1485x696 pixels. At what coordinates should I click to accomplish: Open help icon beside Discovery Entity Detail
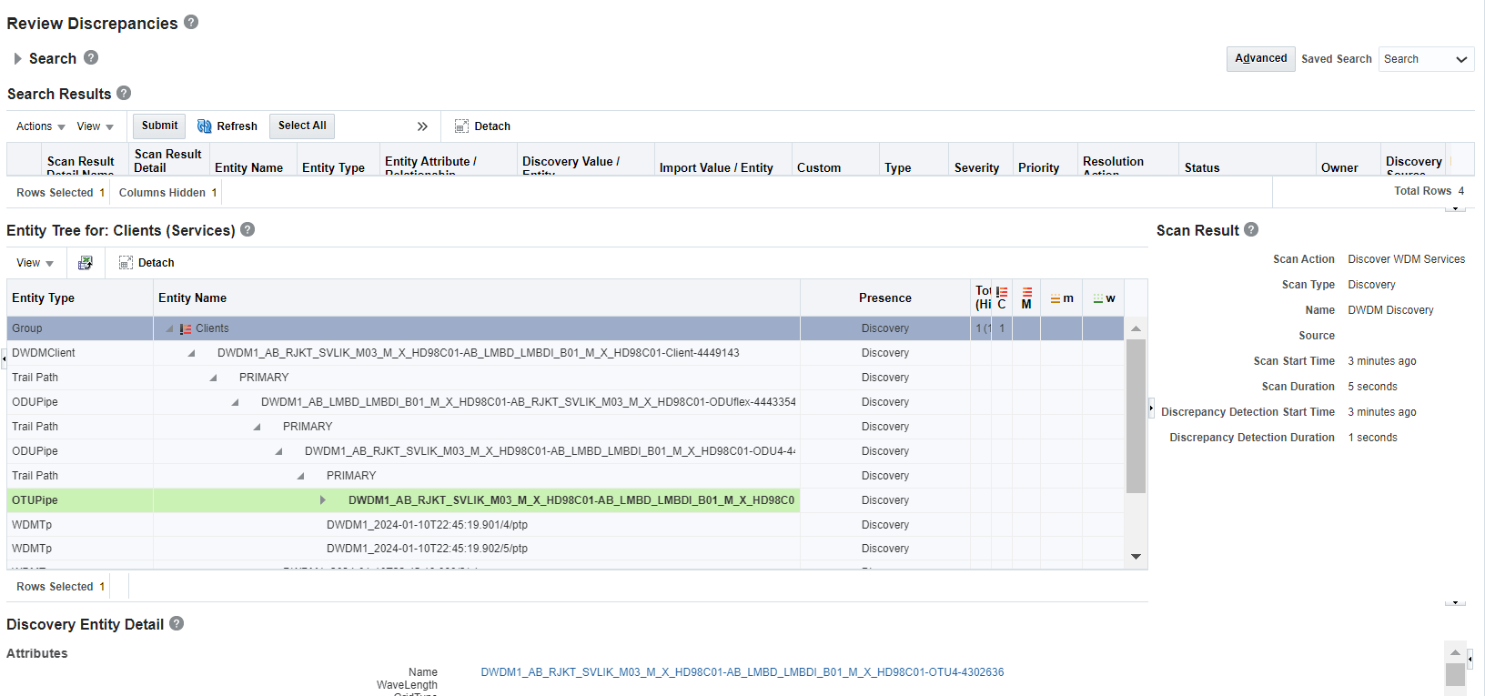click(177, 623)
